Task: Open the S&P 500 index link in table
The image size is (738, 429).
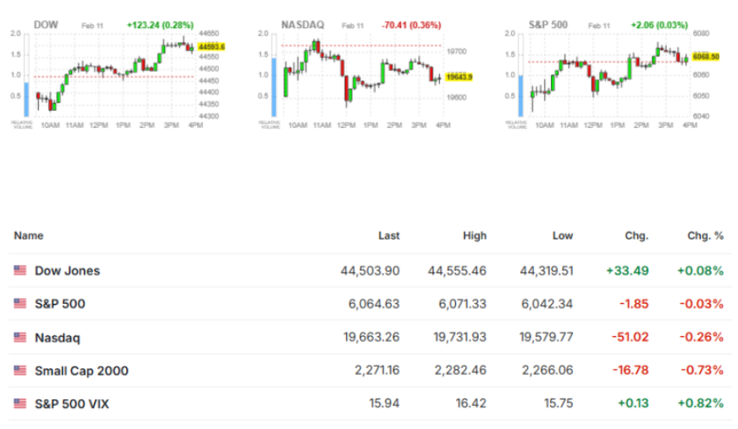Action: pos(60,304)
